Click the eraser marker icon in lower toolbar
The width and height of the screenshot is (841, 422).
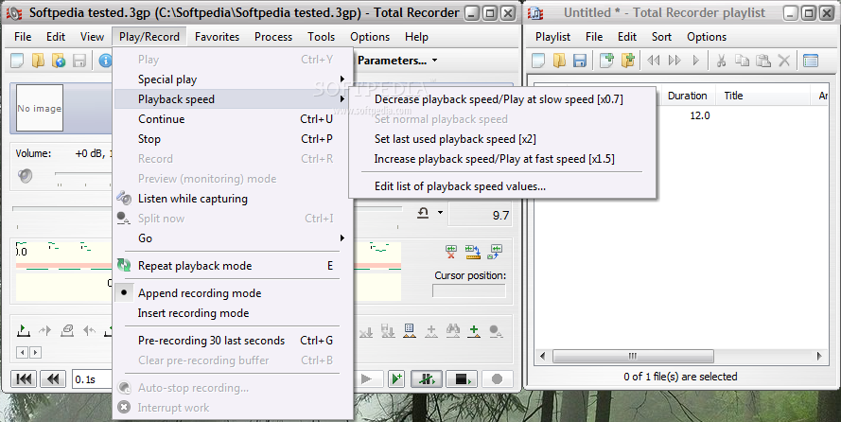(x=67, y=331)
